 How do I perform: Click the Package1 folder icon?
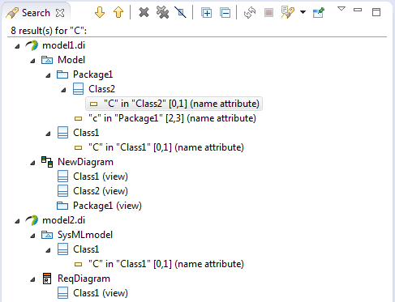[62, 74]
